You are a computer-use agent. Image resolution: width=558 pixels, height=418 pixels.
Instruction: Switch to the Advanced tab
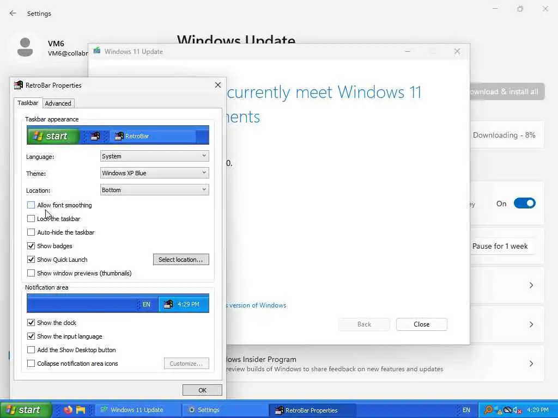(x=58, y=103)
